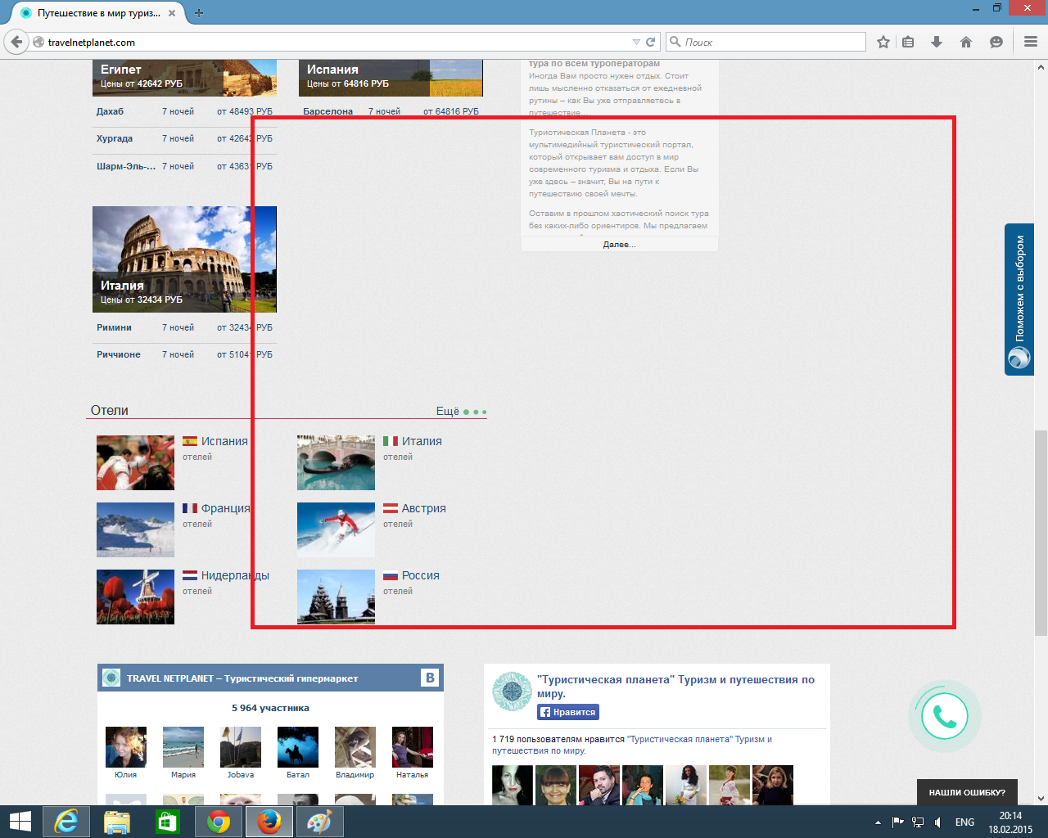
Task: Expand more hotels via "Ещё" link
Action: coord(460,411)
